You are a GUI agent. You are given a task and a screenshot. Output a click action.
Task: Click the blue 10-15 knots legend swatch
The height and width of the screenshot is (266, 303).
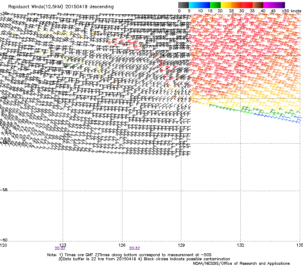pos(205,5)
